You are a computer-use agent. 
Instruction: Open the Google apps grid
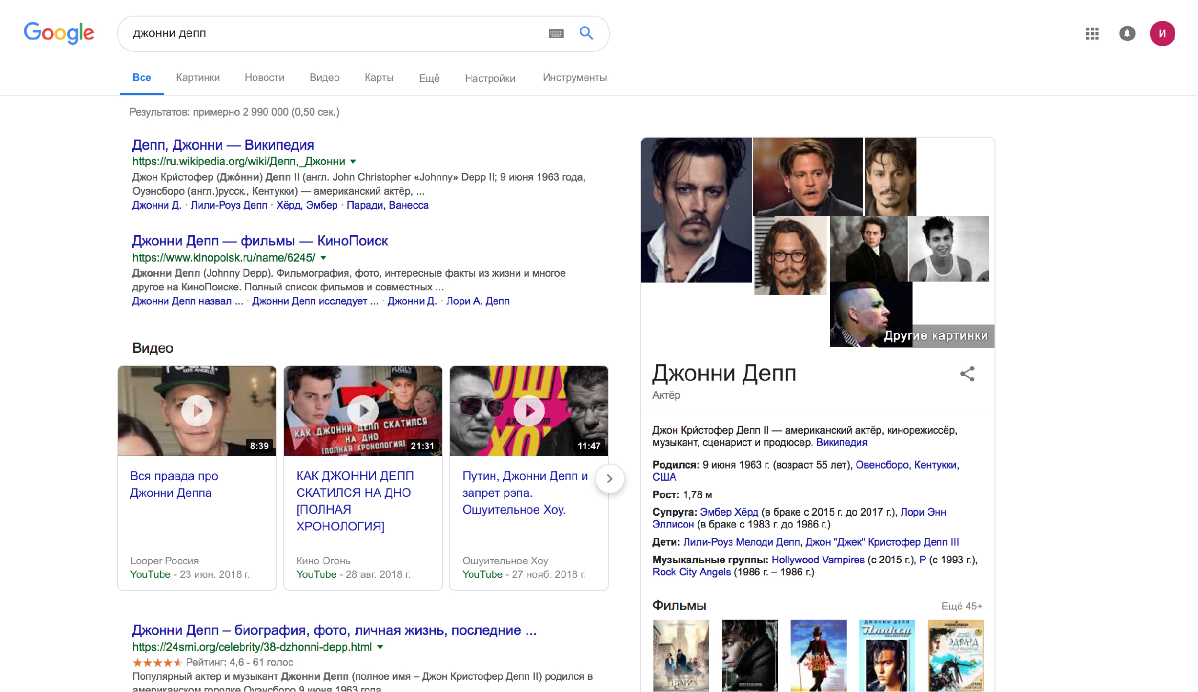pos(1092,33)
